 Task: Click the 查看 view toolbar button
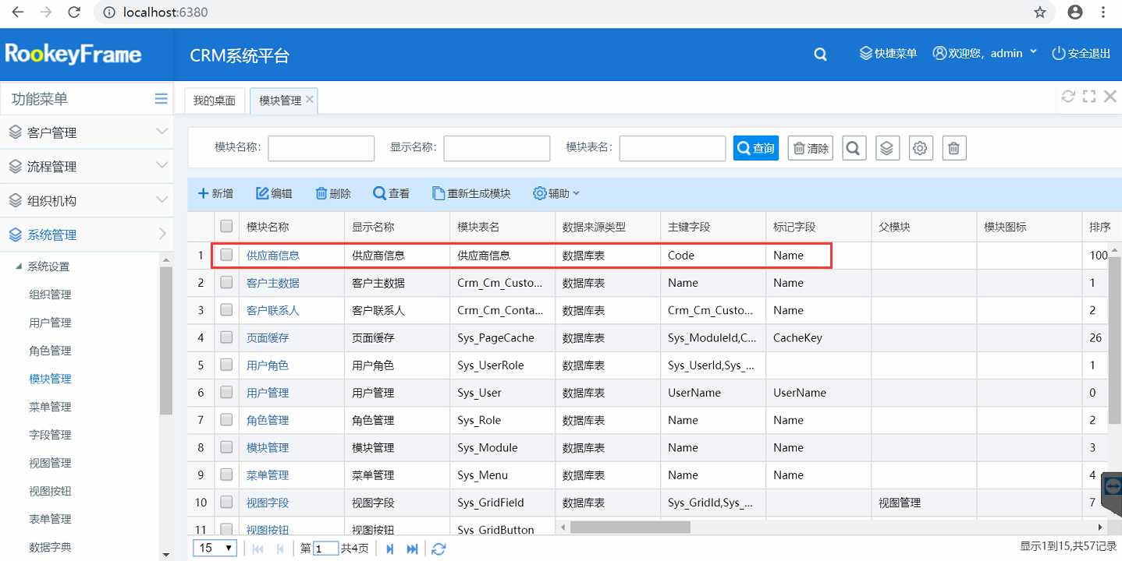[391, 193]
